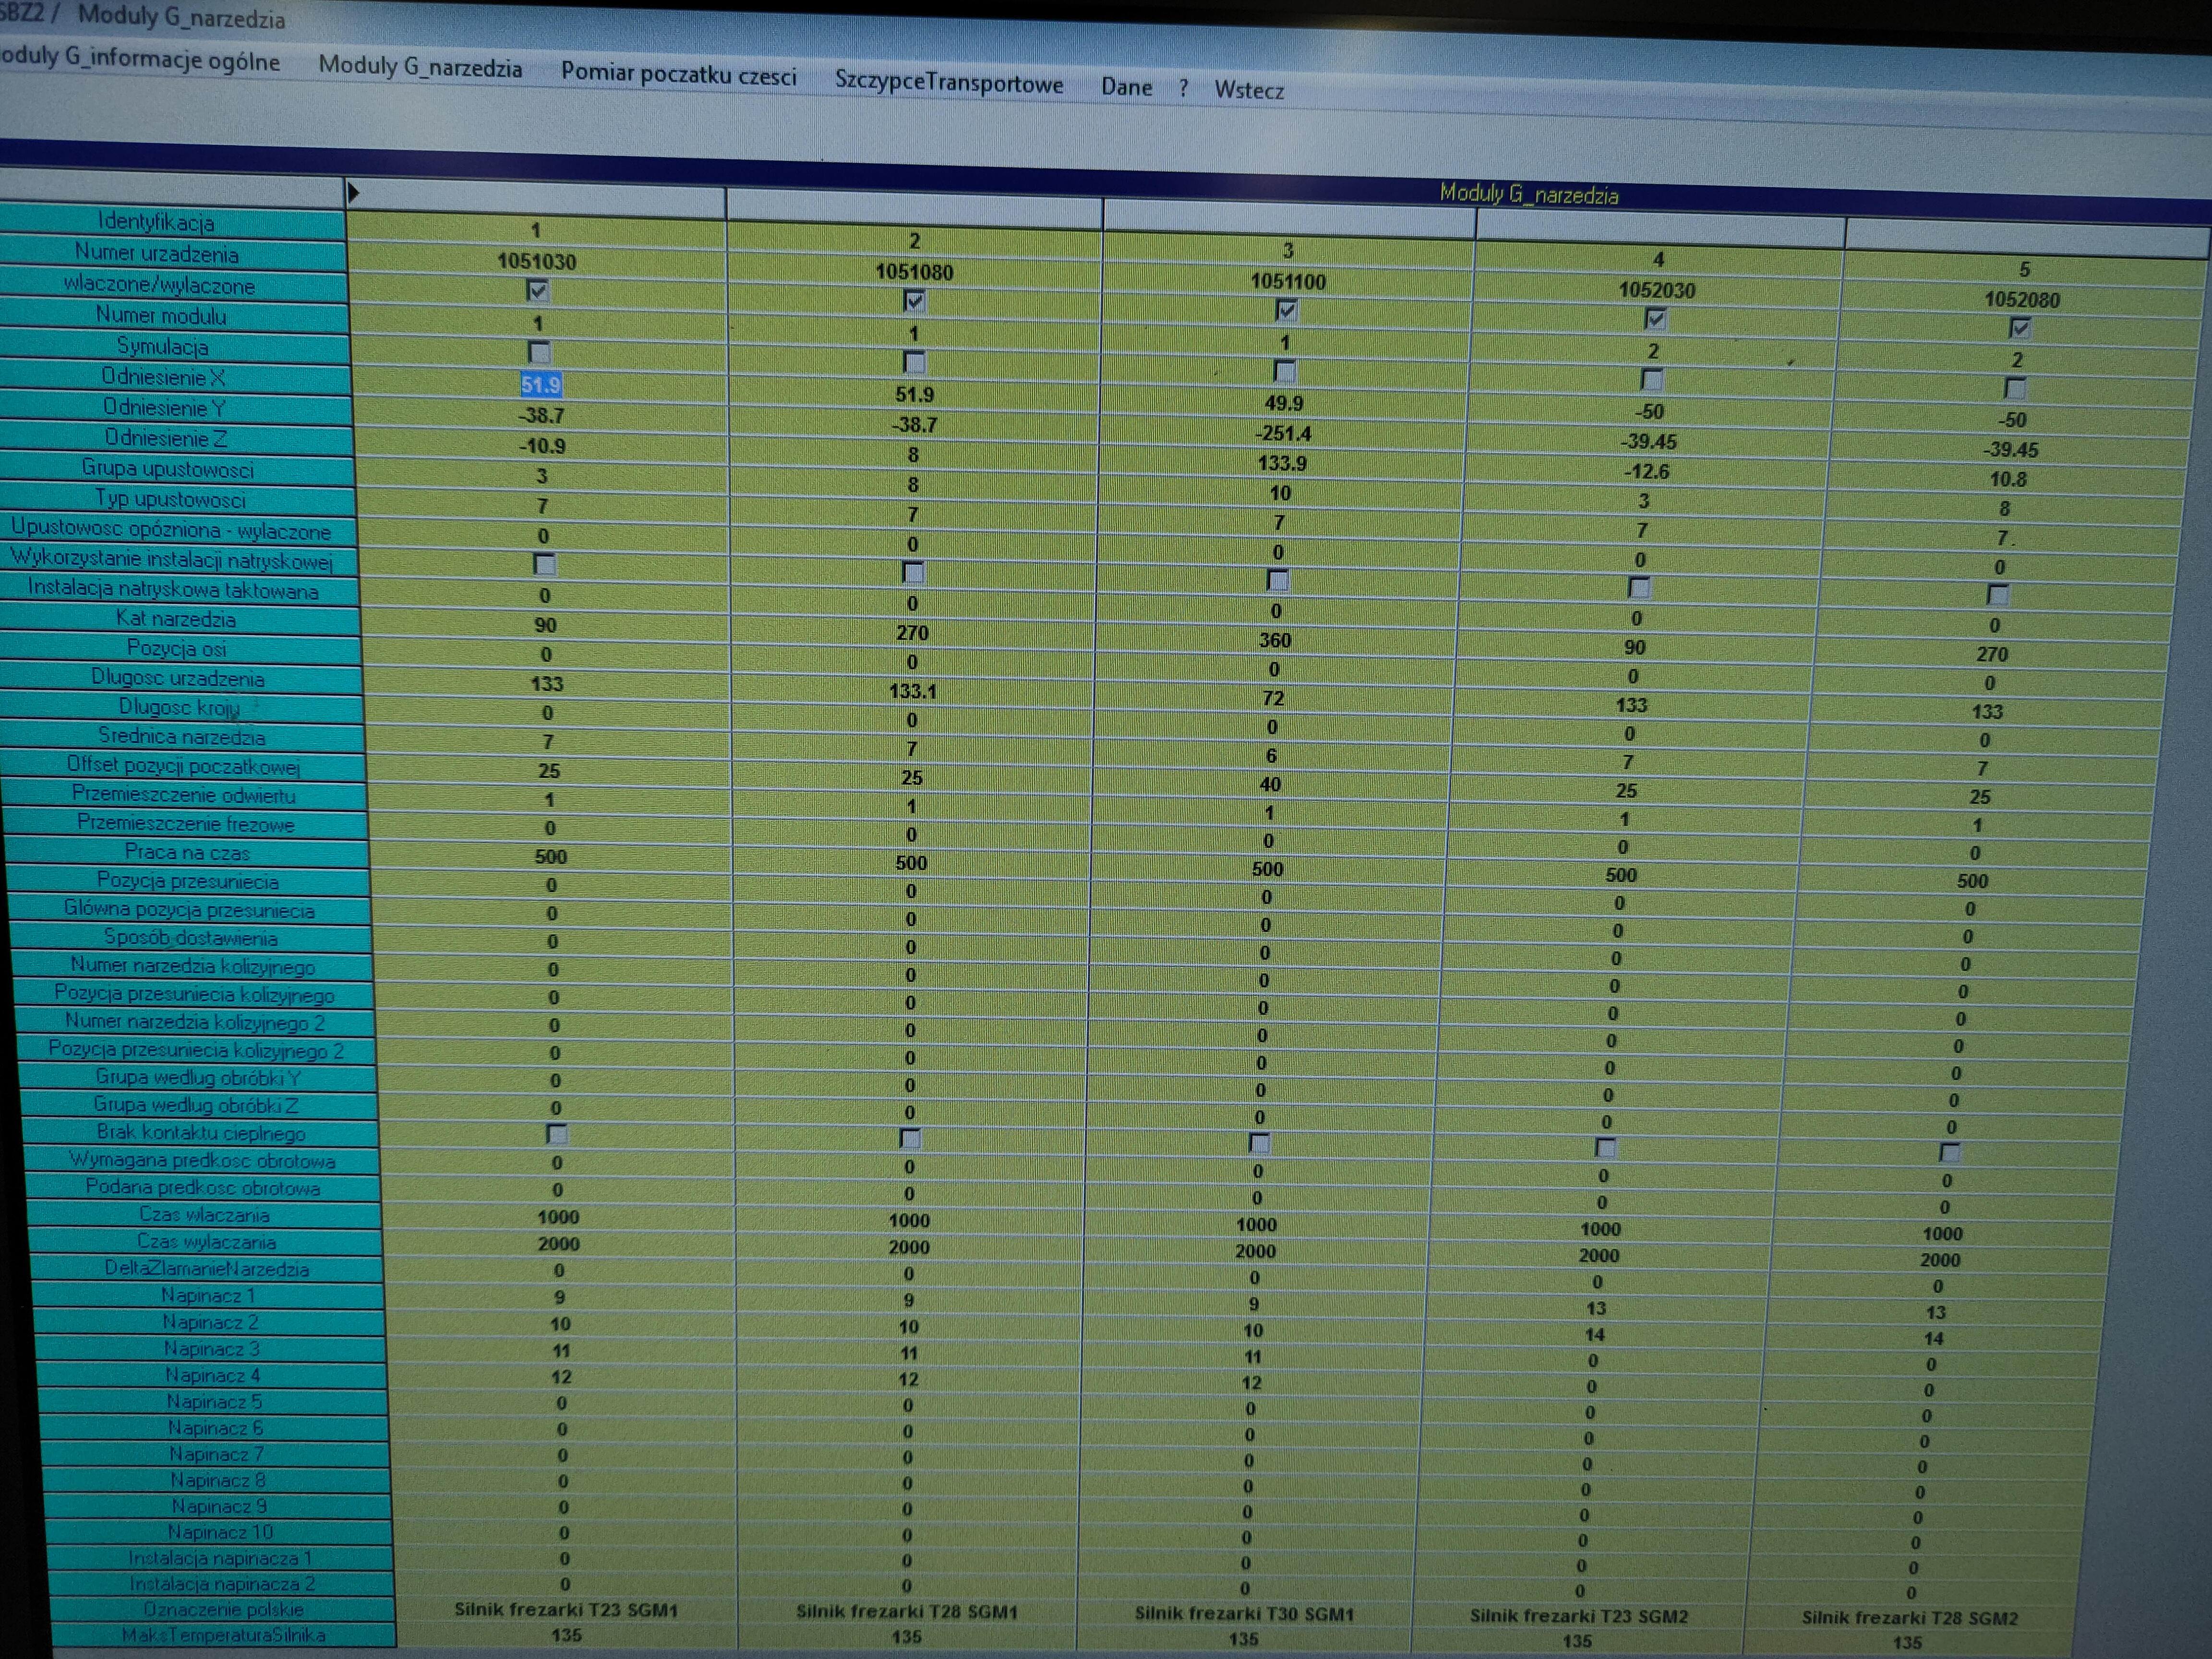Select Dlugosc urzadzenia value 133.1
Image resolution: width=2212 pixels, height=1659 pixels.
pyautogui.click(x=912, y=691)
